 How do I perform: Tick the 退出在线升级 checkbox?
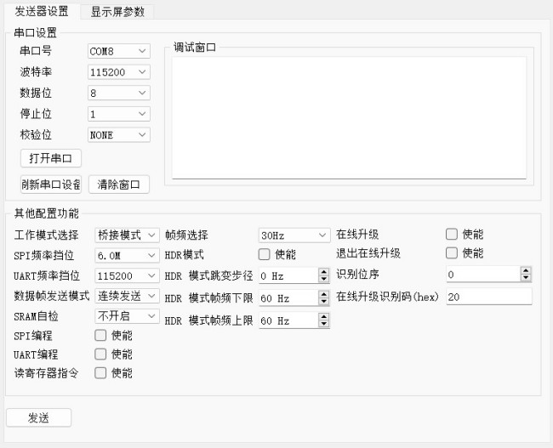coord(452,253)
